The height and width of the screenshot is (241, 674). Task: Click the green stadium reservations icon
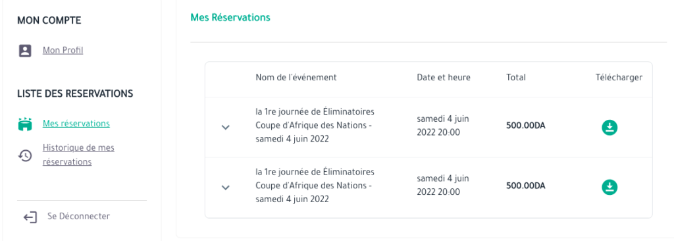(x=25, y=124)
